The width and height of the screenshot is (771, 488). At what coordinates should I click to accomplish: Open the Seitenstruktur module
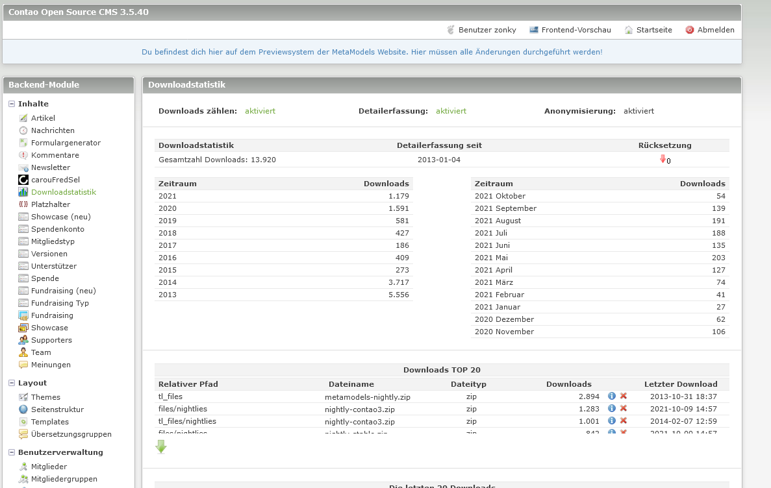57,409
